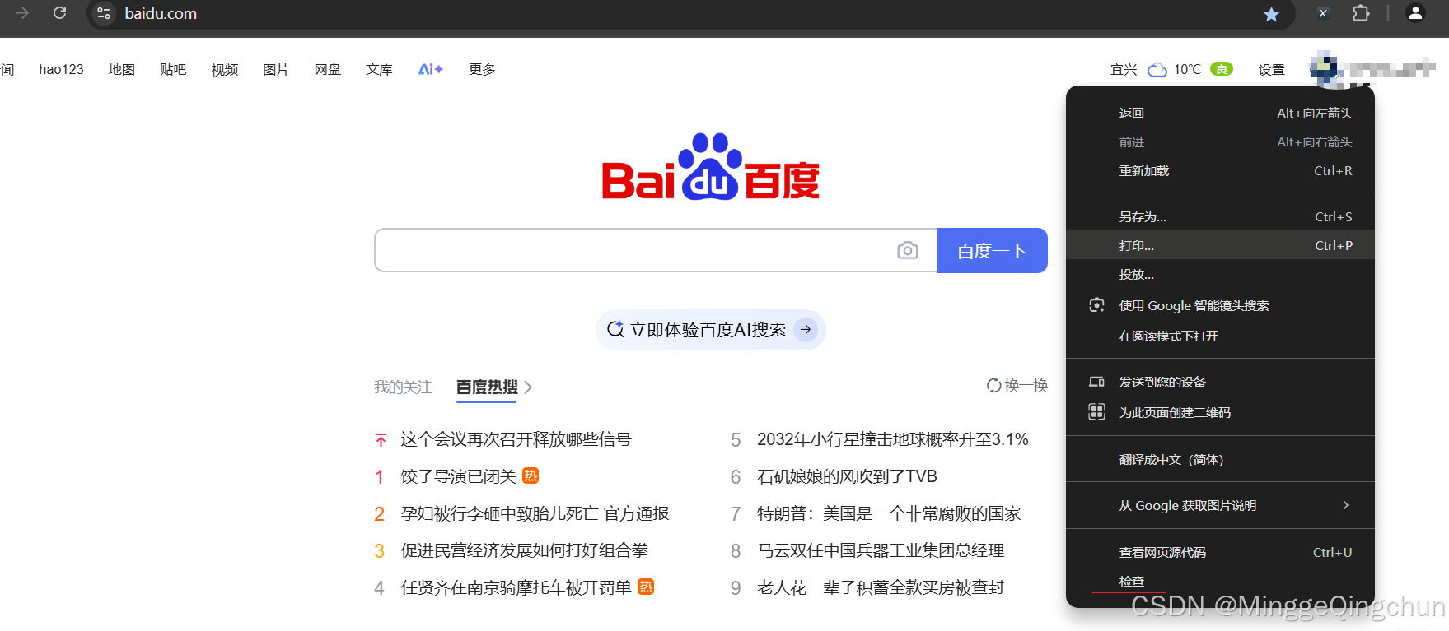Click the 百度一下 search button
Viewport: 1449px width, 631px height.
tap(992, 250)
